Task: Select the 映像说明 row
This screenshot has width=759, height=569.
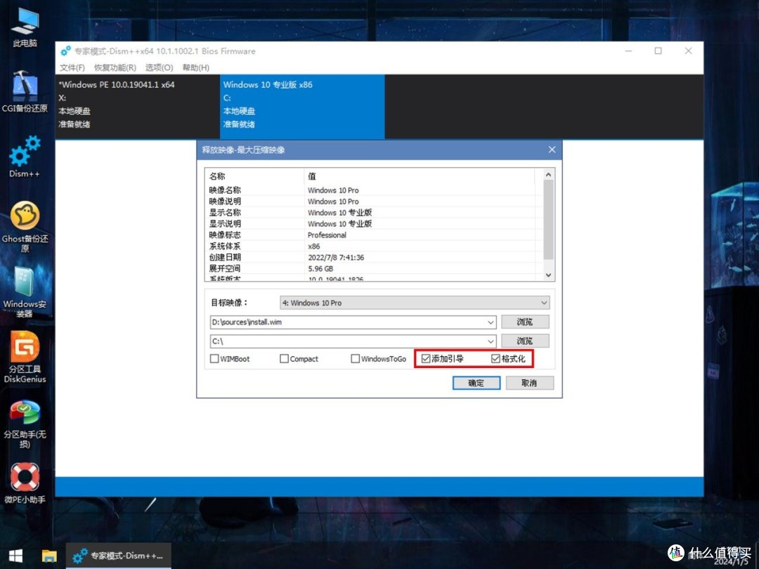Action: coord(370,202)
